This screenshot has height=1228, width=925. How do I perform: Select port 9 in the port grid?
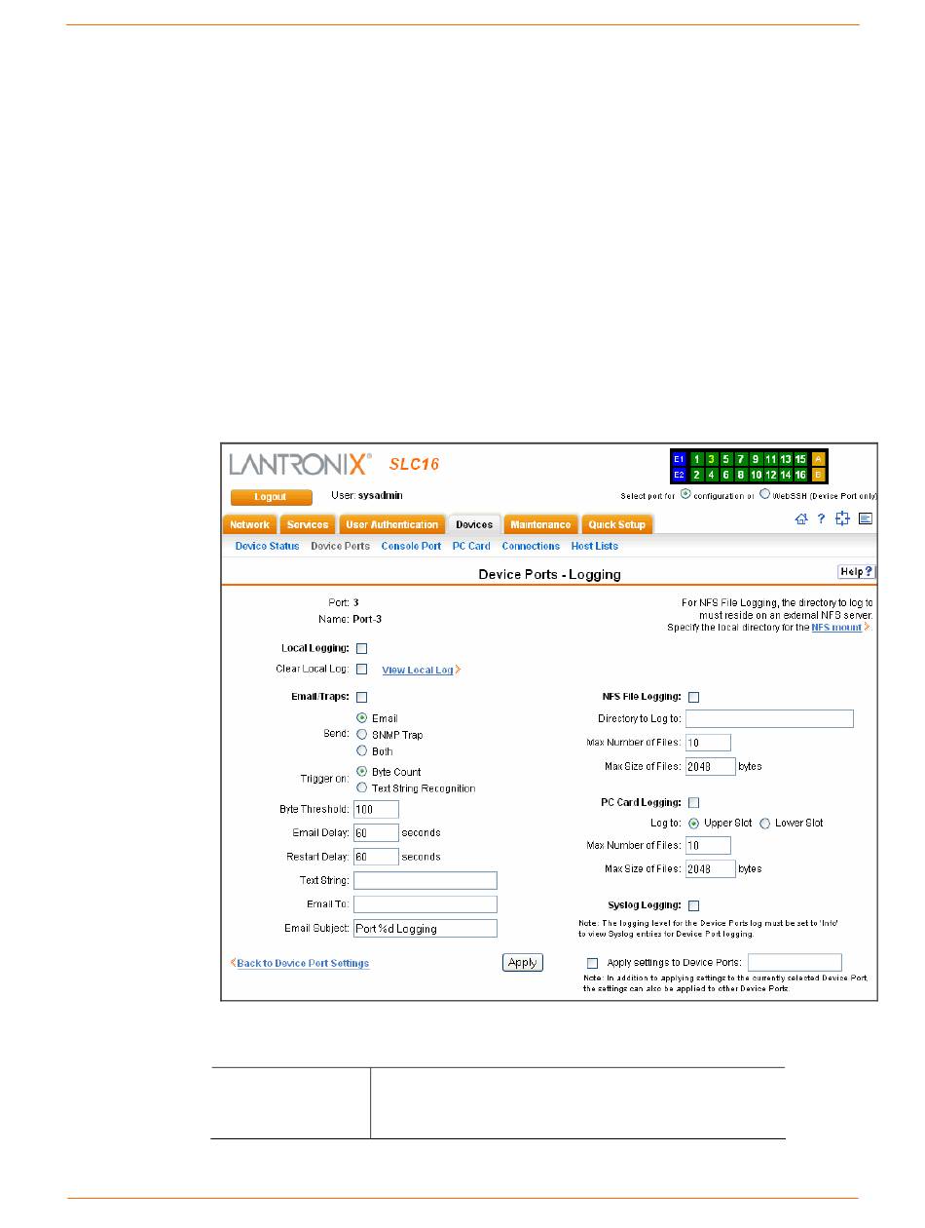pos(756,459)
